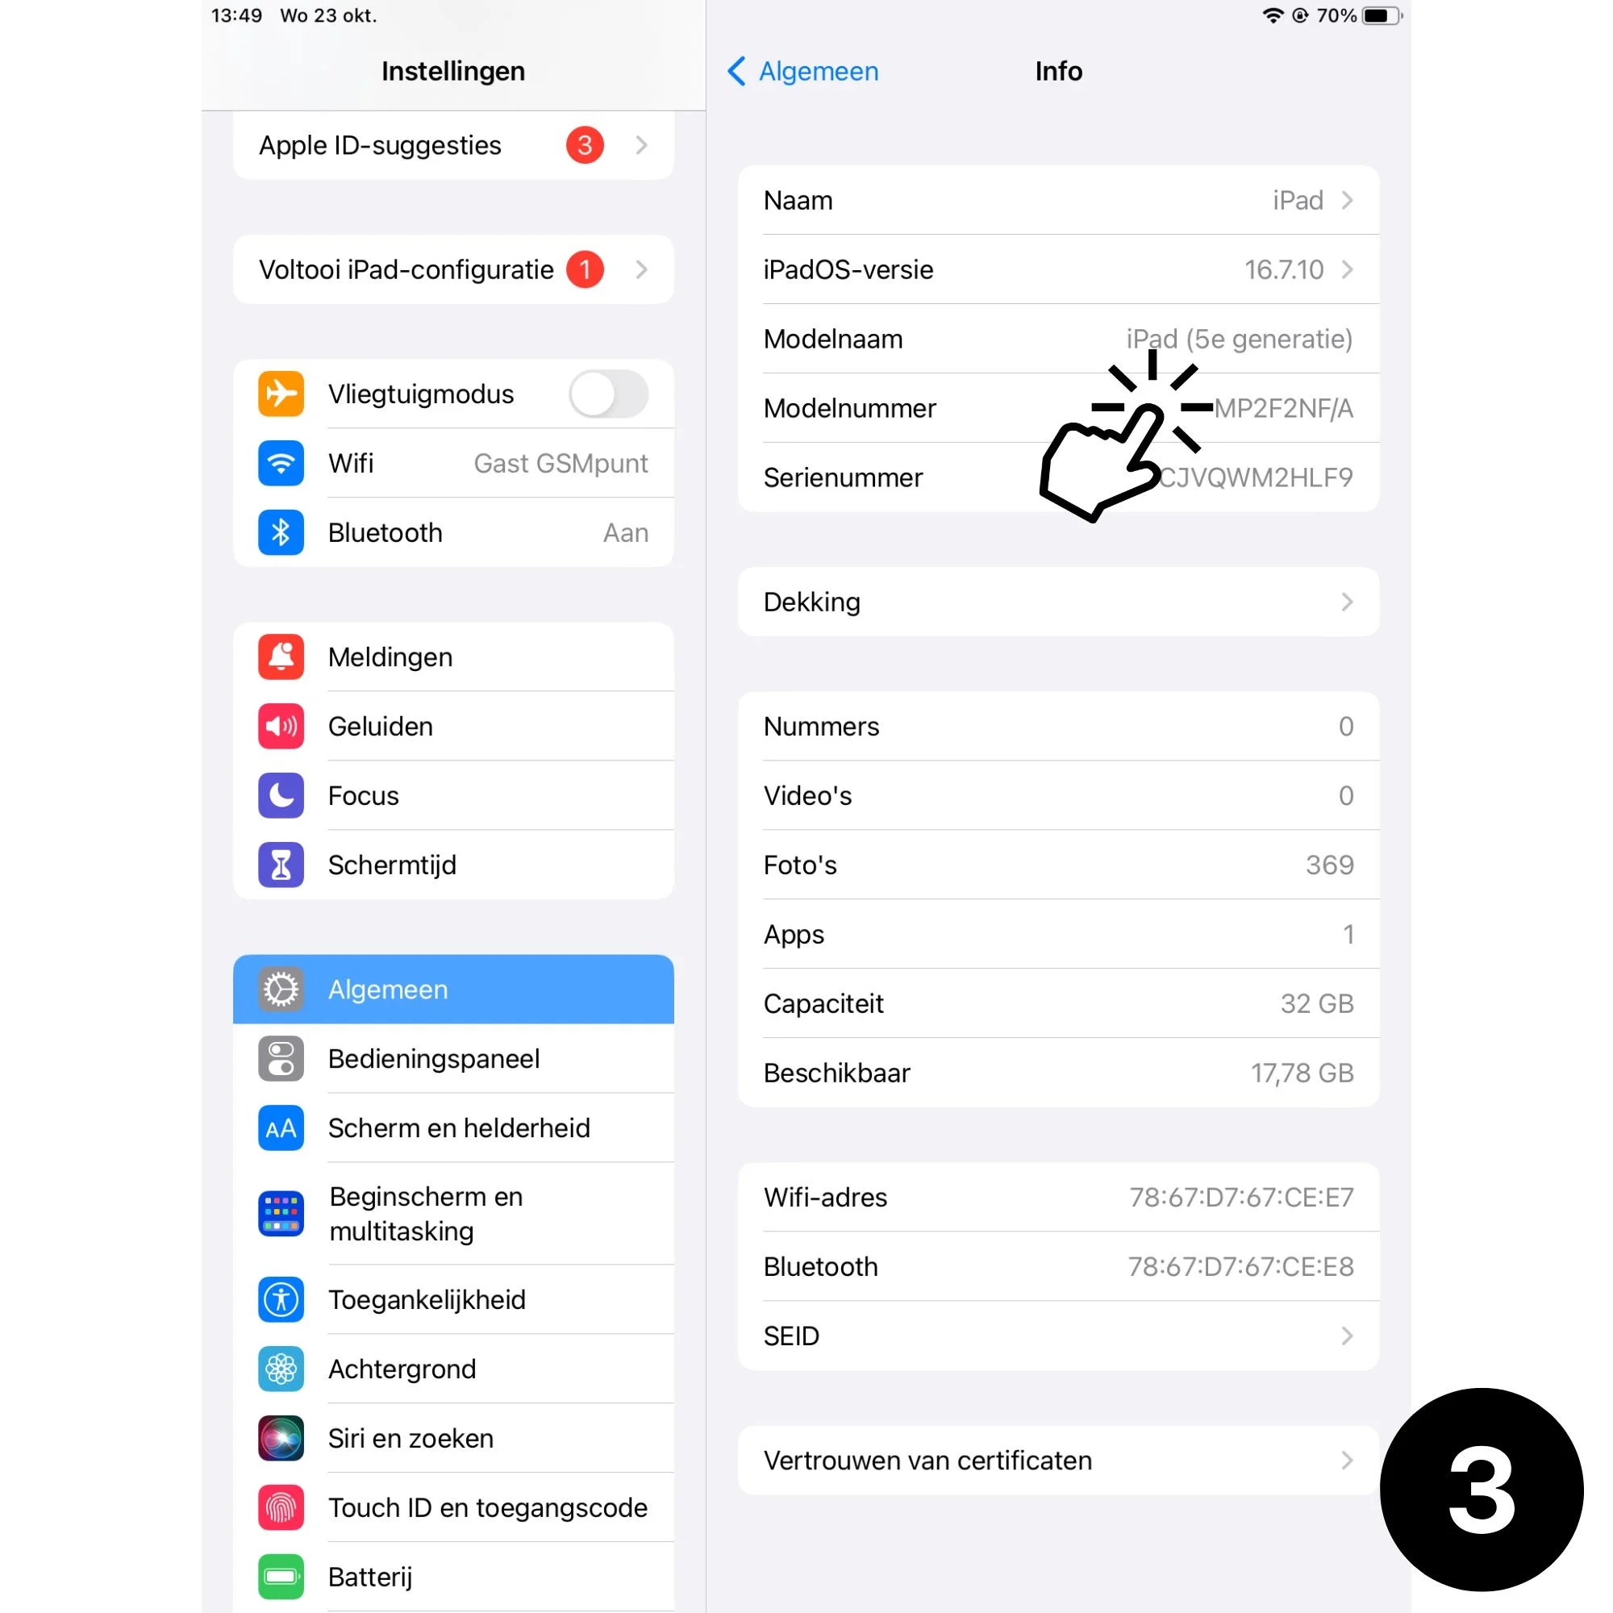1613x1613 pixels.
Task: Tap the Toegankelijkheid accessibility icon
Action: click(x=282, y=1298)
